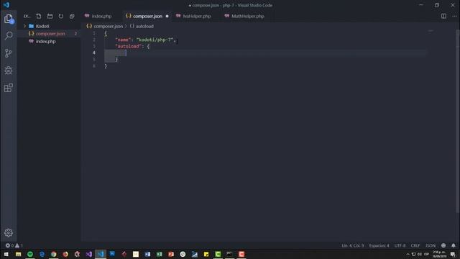Close the unsaved composer.json tab dot
The image size is (460, 259).
[167, 16]
